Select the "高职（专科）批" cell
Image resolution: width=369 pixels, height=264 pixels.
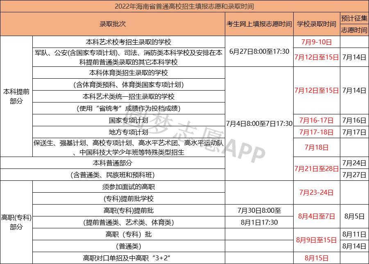pos(129,234)
